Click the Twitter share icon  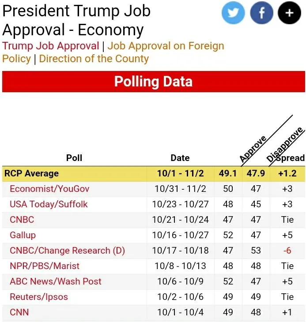(233, 13)
